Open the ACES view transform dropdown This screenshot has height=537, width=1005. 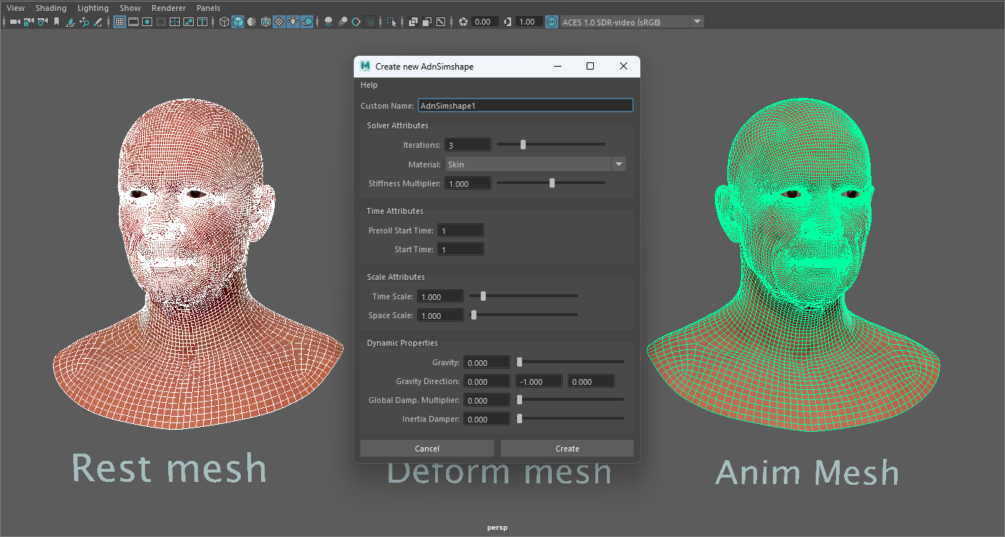pos(696,21)
